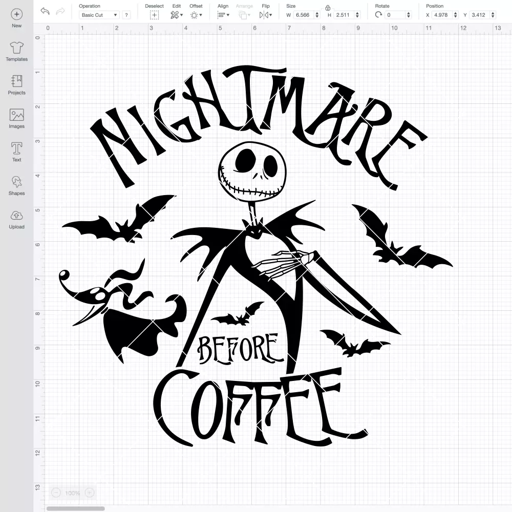Adjust Y position with stepper arrows
Screen dimensions: 512x512
(x=493, y=15)
